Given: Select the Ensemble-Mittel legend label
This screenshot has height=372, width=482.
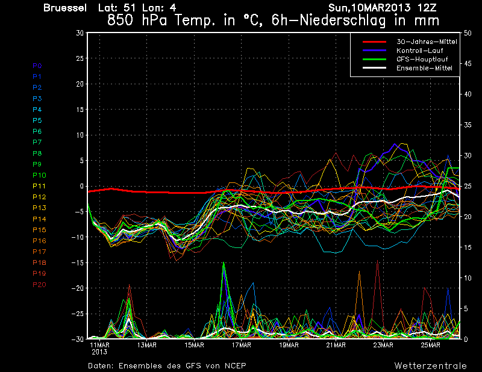Looking at the screenshot, I should click(x=424, y=68).
